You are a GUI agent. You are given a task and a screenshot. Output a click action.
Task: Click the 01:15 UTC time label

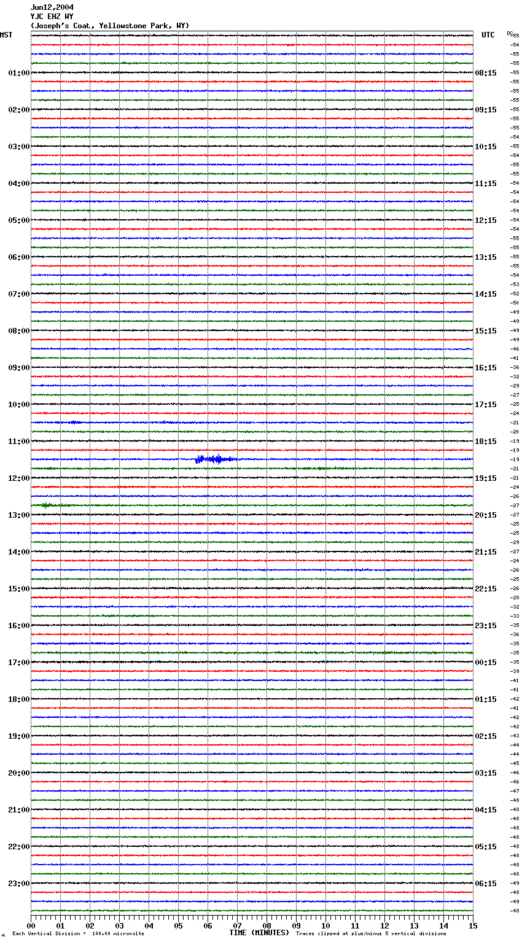[486, 699]
